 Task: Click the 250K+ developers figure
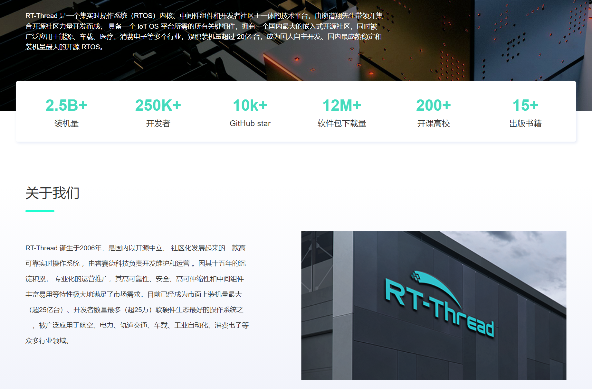pyautogui.click(x=158, y=105)
